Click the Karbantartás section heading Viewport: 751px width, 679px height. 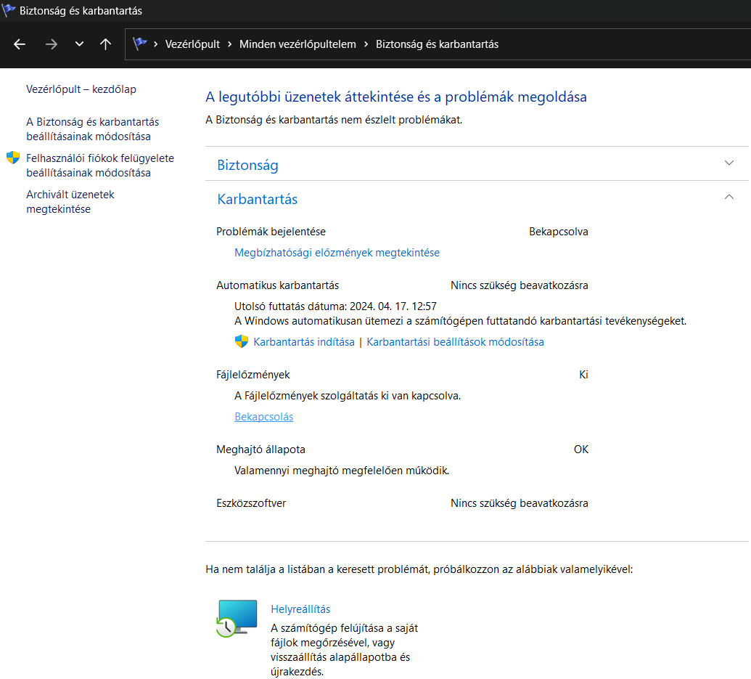tap(258, 199)
